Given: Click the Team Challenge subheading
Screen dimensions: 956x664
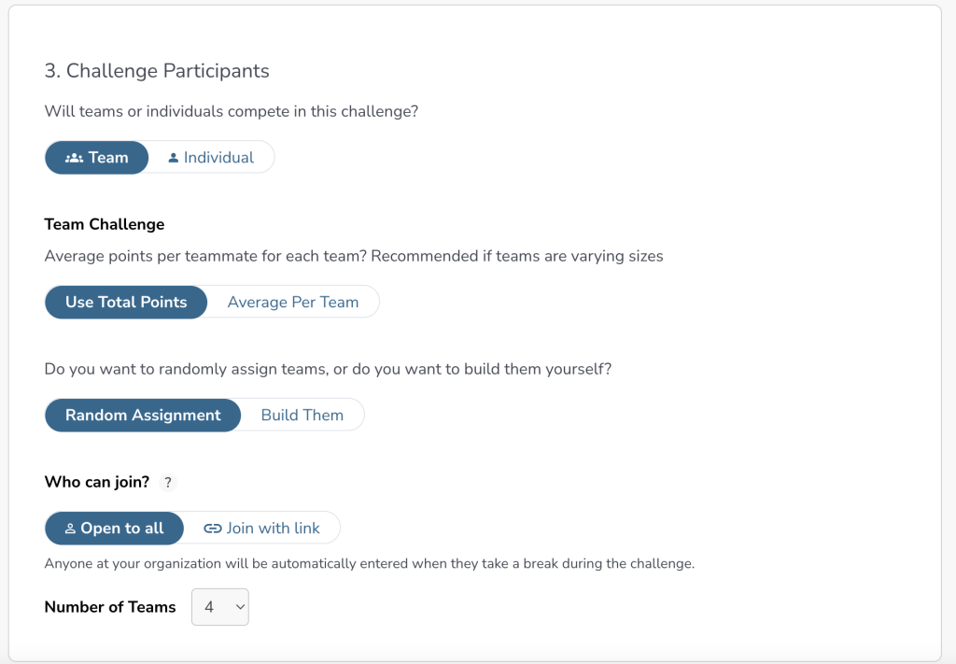Looking at the screenshot, I should tap(105, 224).
